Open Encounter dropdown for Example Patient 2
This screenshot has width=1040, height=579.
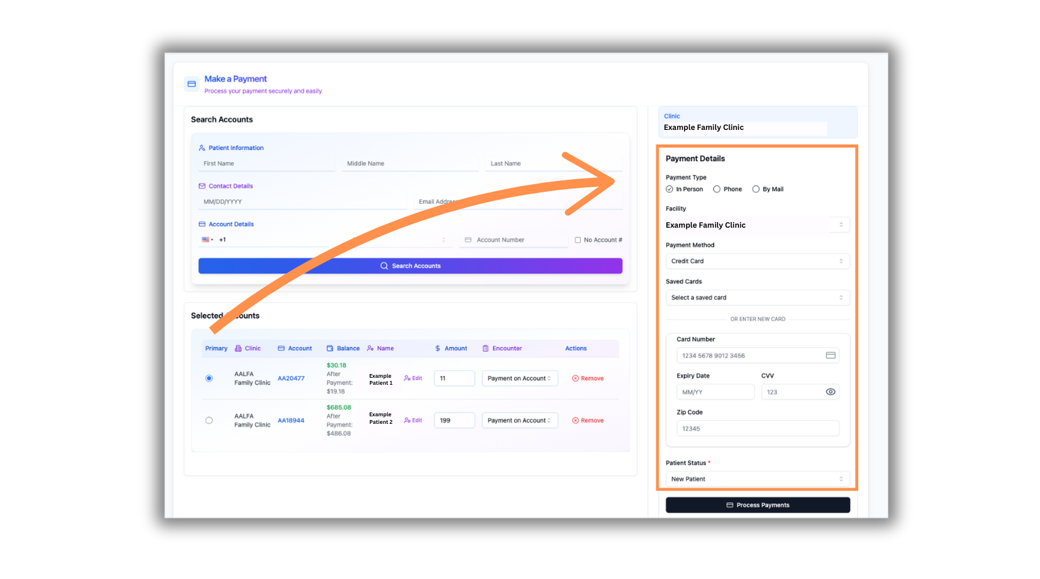(x=520, y=421)
